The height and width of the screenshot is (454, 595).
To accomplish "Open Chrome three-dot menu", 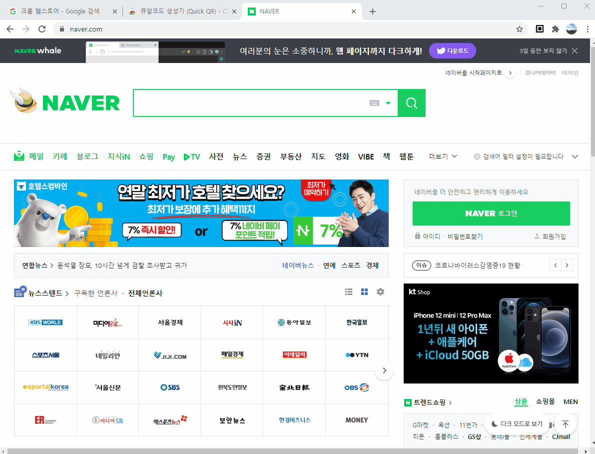I will pyautogui.click(x=588, y=29).
